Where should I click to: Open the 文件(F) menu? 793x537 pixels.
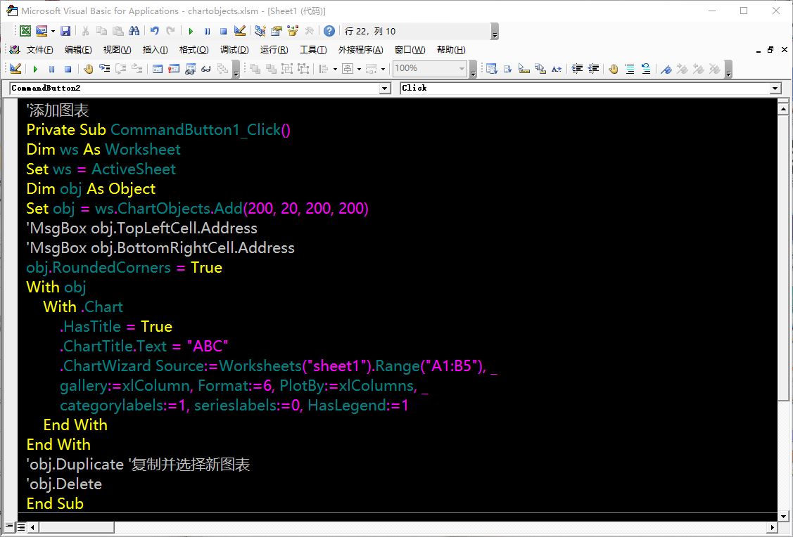pos(39,49)
